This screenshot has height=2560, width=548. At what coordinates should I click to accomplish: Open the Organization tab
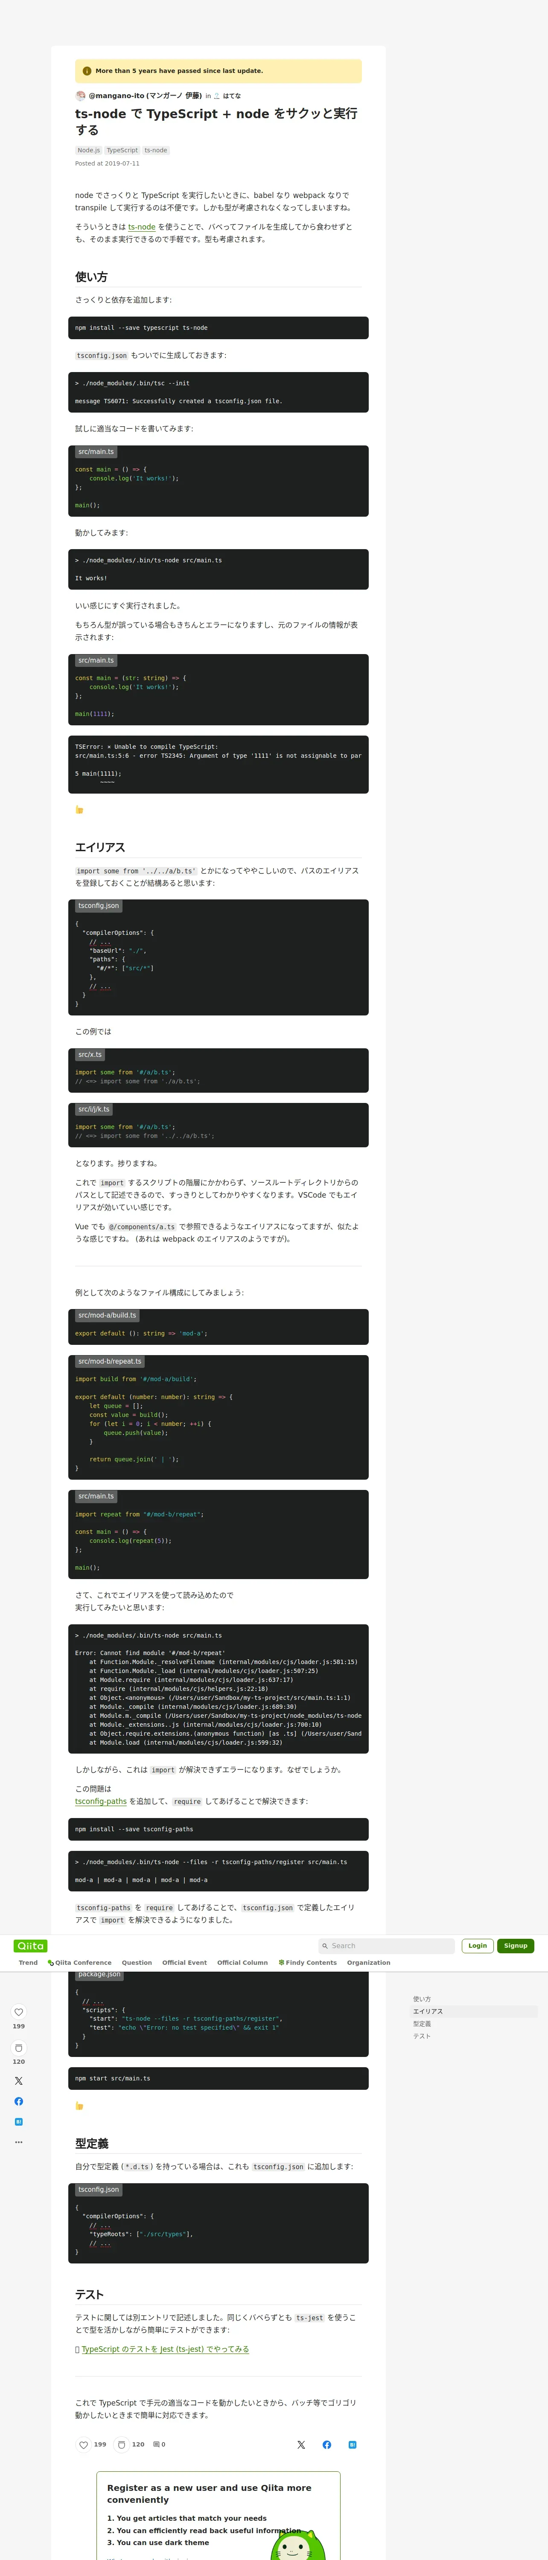[x=369, y=1962]
